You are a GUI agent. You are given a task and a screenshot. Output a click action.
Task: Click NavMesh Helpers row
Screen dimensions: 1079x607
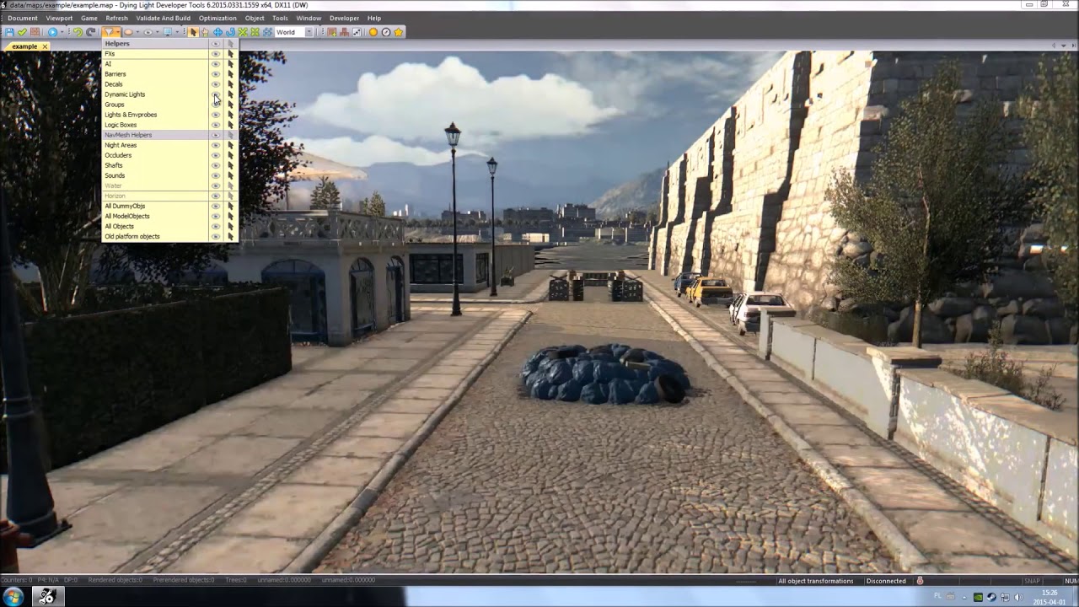pyautogui.click(x=169, y=135)
